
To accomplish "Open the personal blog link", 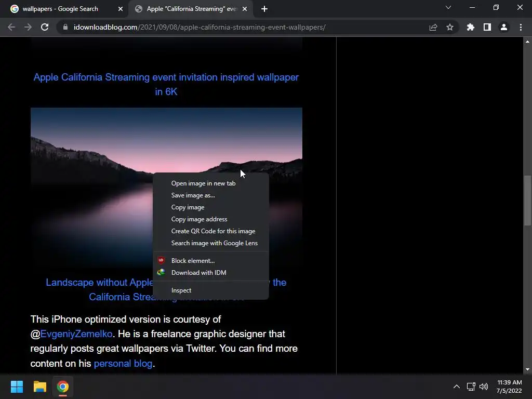I will pyautogui.click(x=123, y=363).
